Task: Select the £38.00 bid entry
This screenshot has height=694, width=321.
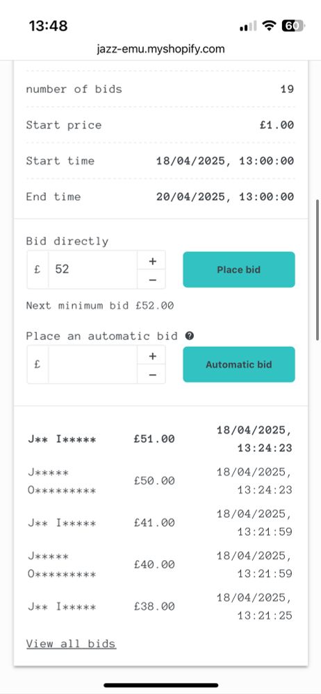Action: coord(160,607)
